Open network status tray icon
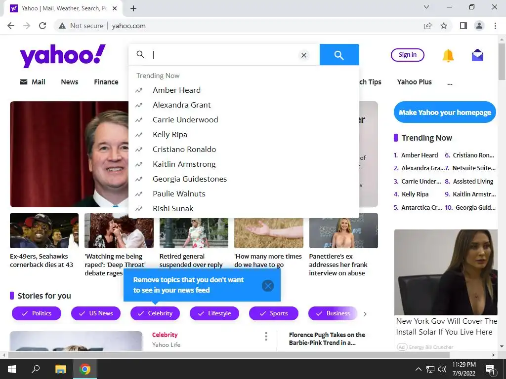 click(430, 369)
